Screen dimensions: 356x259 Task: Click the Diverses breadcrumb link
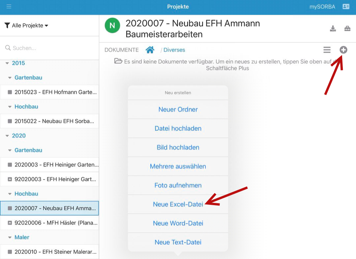tap(174, 50)
